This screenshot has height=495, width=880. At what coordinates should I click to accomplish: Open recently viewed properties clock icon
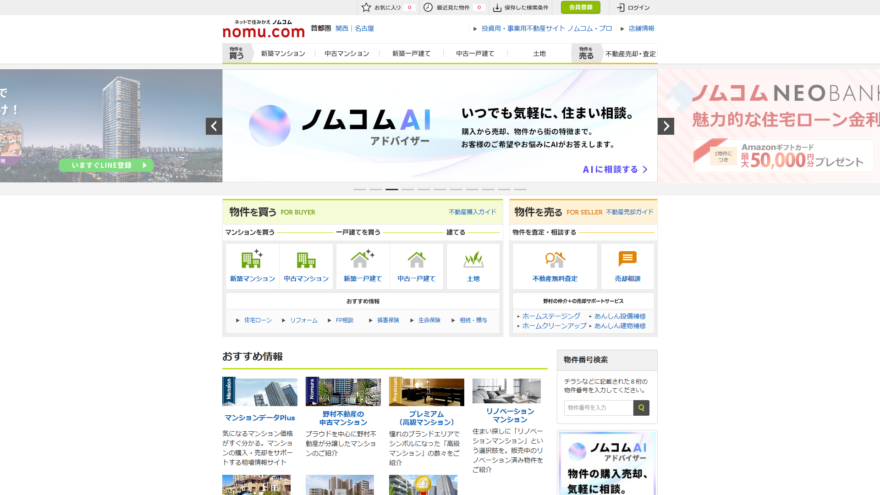(x=428, y=7)
